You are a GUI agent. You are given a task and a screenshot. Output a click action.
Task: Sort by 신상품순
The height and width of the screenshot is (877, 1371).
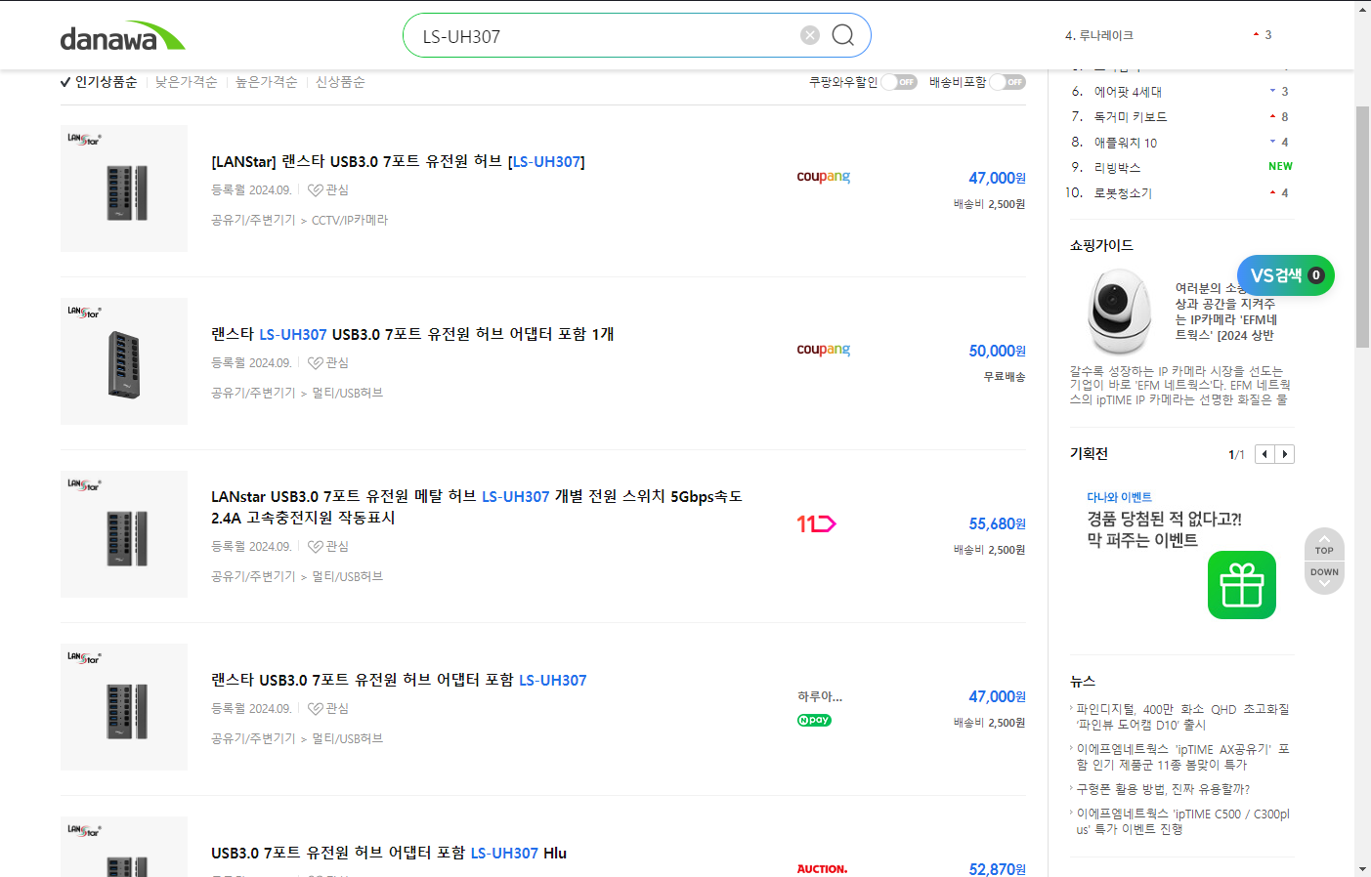340,82
